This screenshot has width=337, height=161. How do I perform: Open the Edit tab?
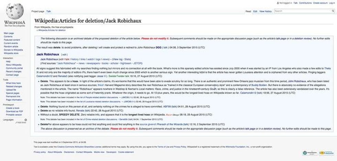[255, 11]
